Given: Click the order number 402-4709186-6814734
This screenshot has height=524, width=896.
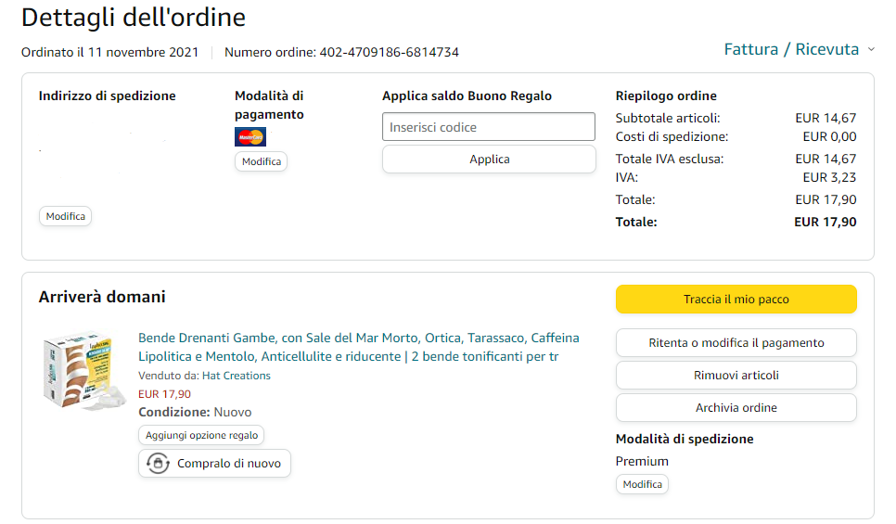Looking at the screenshot, I should click(x=389, y=52).
